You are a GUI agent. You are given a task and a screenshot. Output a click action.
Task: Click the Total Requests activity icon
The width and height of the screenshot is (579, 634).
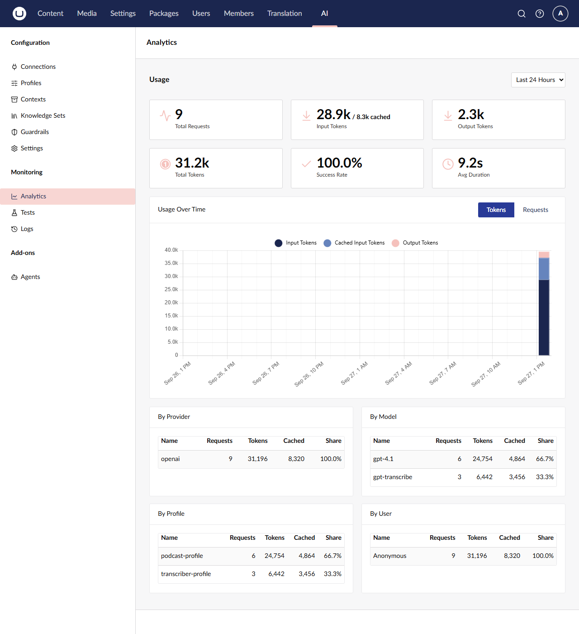pos(165,115)
